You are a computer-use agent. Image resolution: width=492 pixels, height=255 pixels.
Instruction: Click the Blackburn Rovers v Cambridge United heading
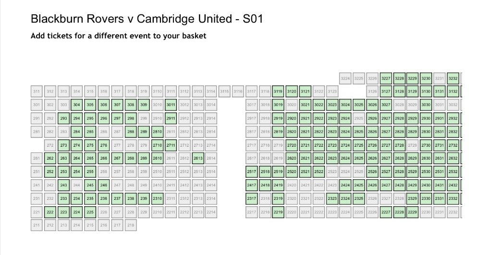147,19
